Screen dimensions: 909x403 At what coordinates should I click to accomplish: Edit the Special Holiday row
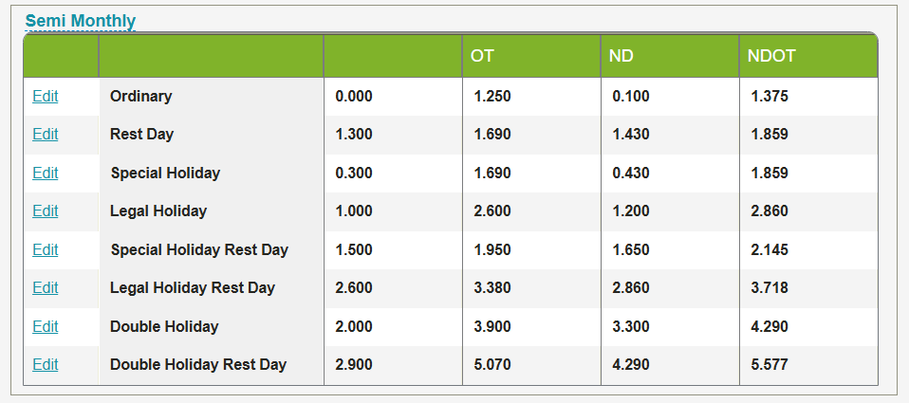click(45, 173)
